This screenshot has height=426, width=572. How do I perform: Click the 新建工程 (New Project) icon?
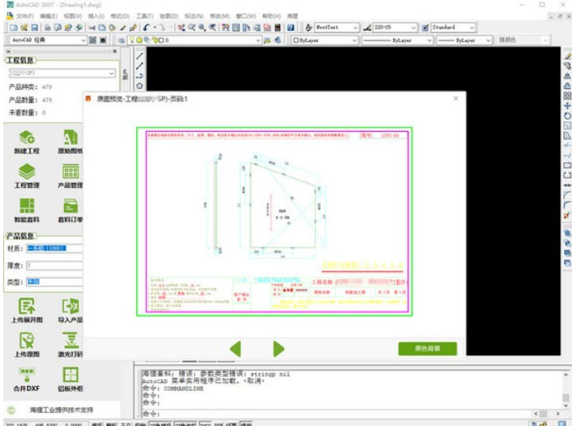(26, 139)
